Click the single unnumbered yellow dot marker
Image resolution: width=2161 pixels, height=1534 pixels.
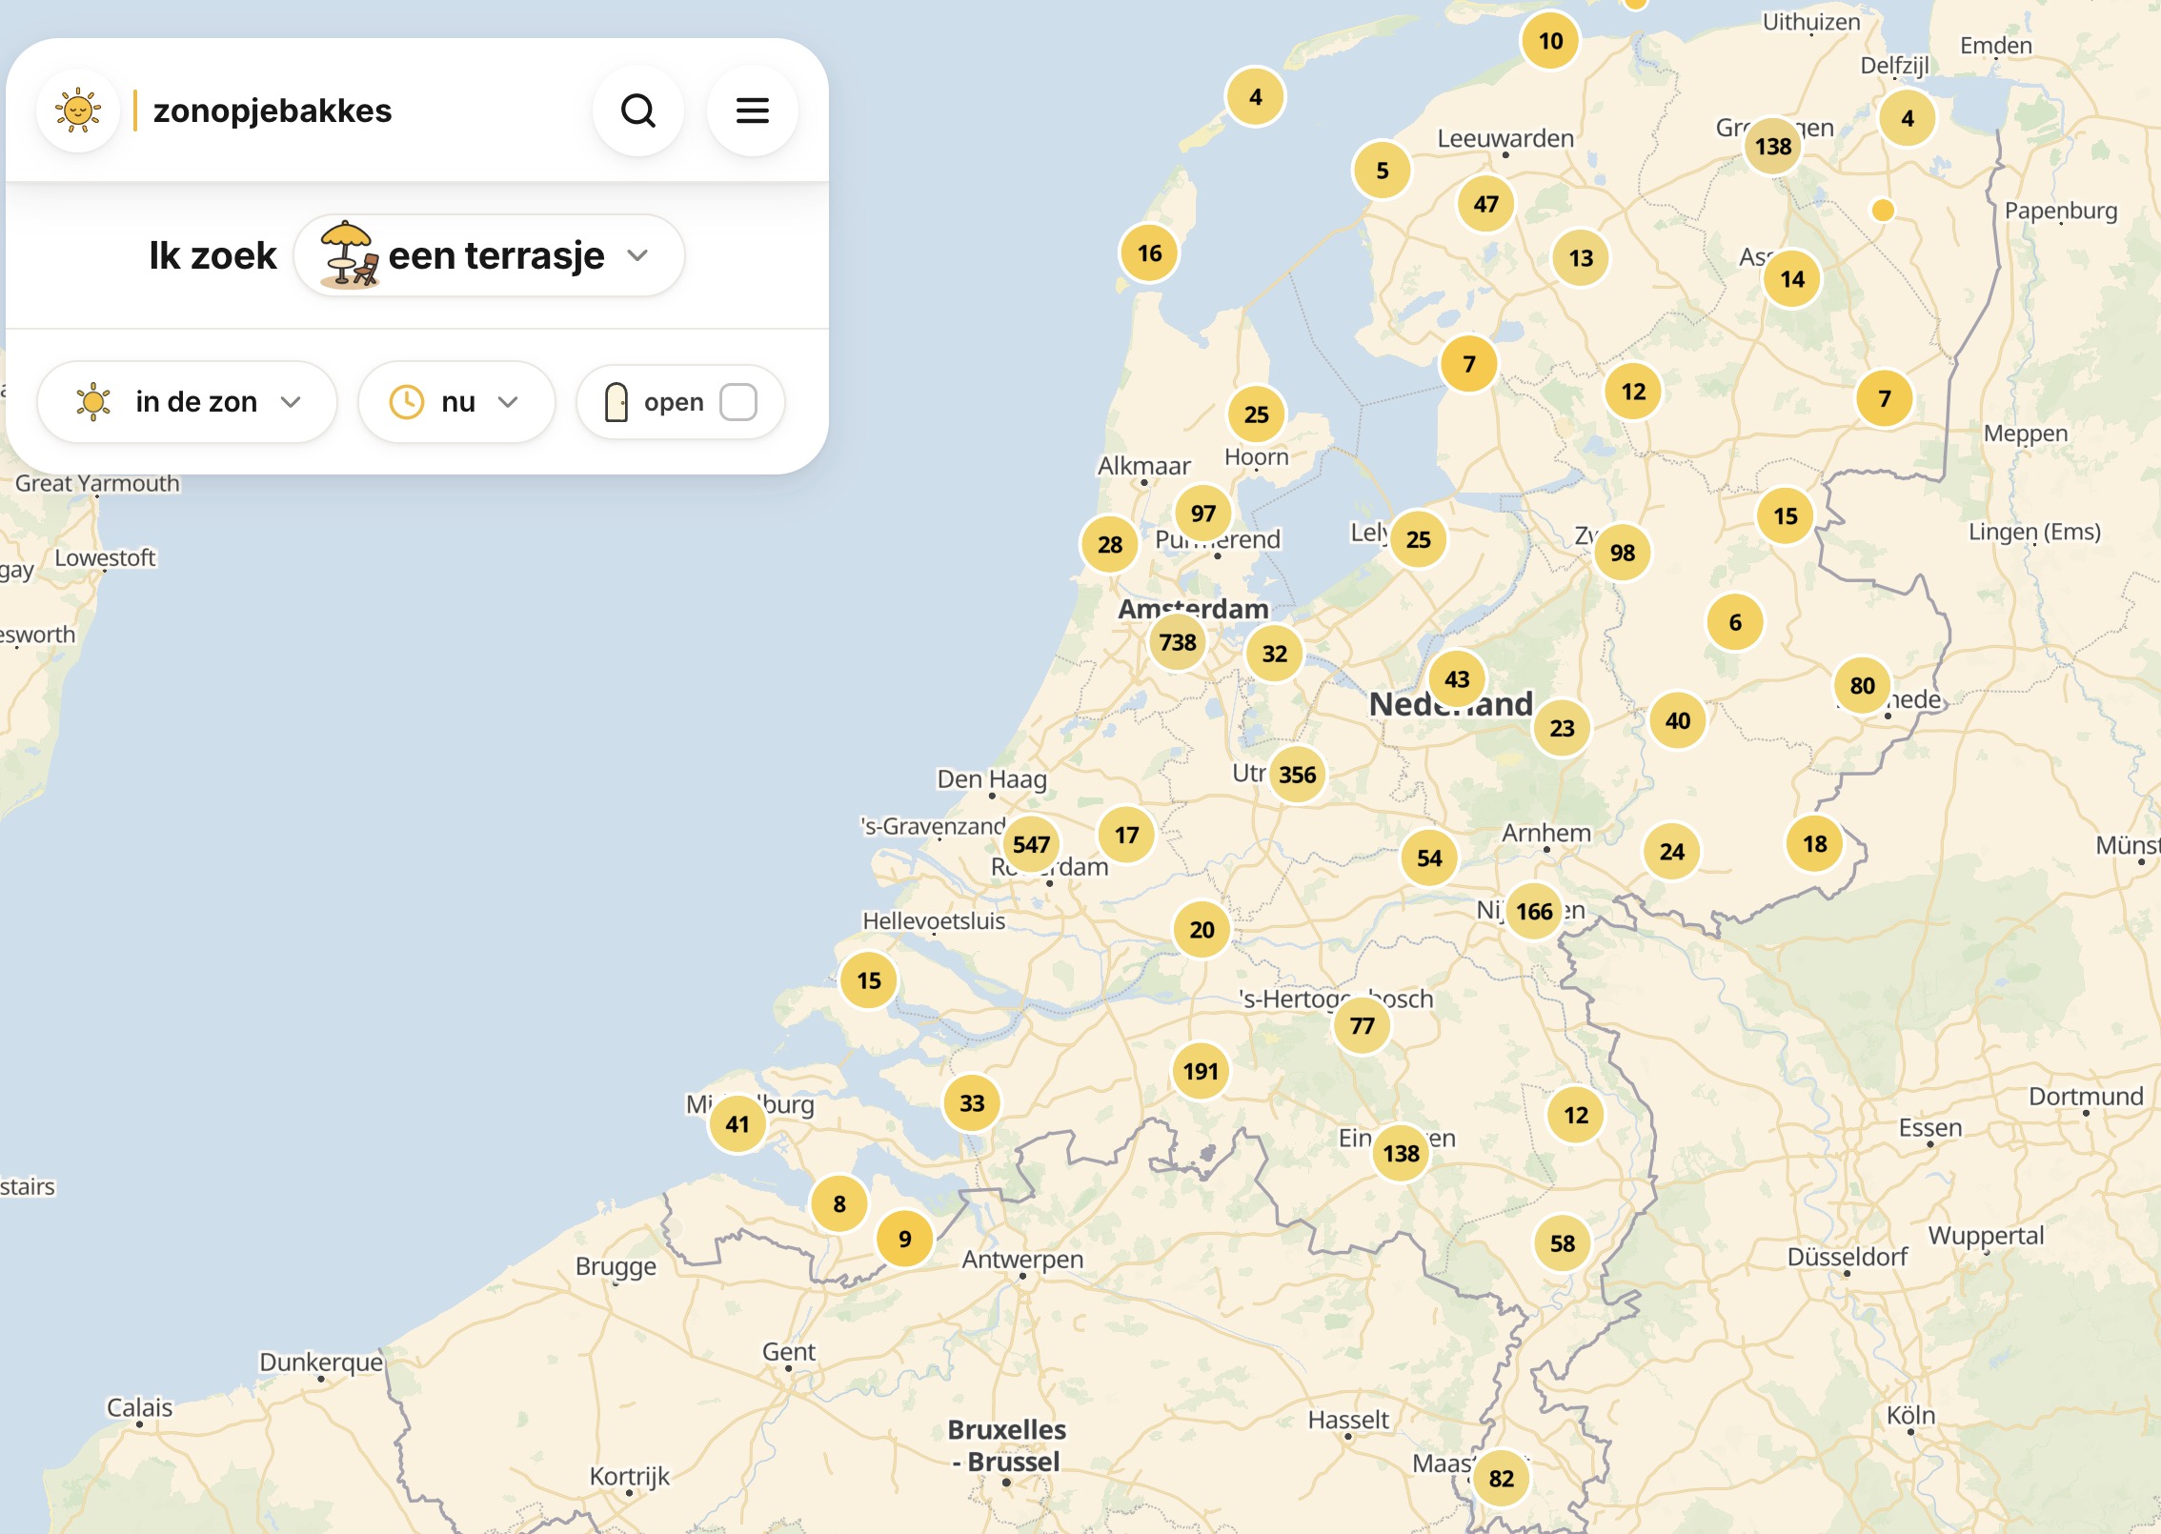click(1882, 210)
